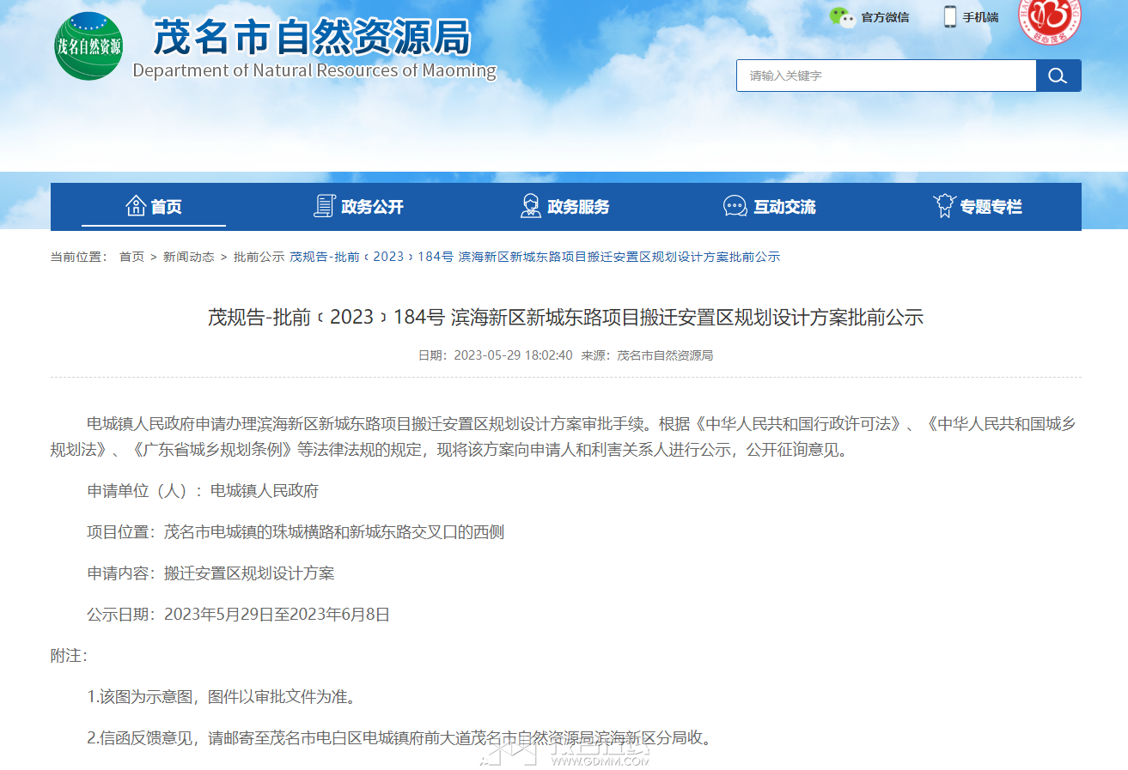Click the house icon beside 首页

pyautogui.click(x=136, y=206)
